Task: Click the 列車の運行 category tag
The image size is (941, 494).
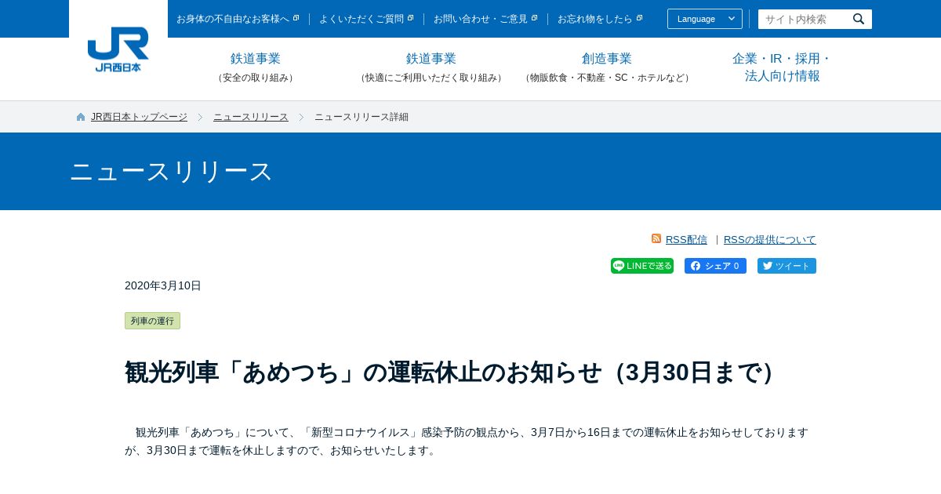Action: (152, 321)
